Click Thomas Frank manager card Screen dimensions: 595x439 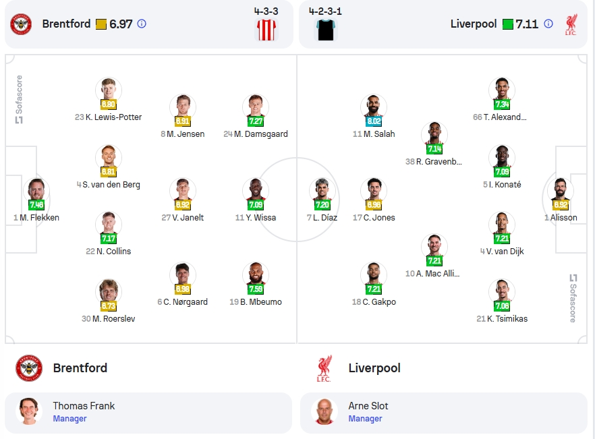click(148, 413)
